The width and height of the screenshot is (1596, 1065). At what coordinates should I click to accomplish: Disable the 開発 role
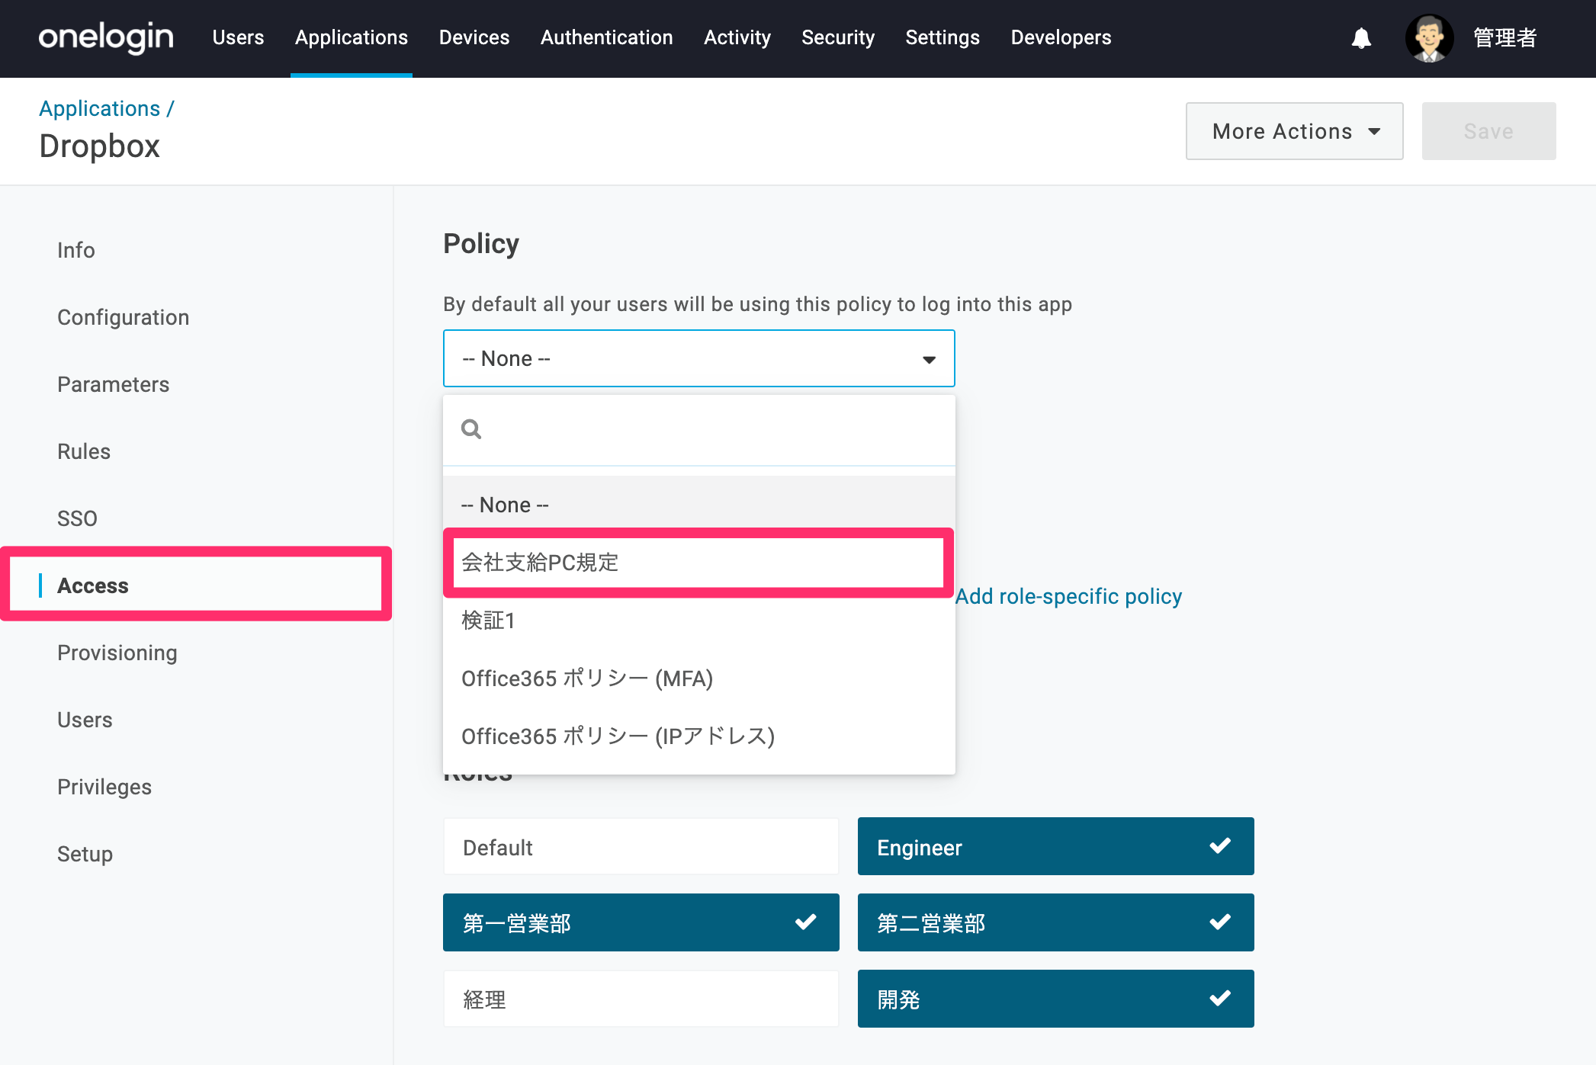[1055, 999]
